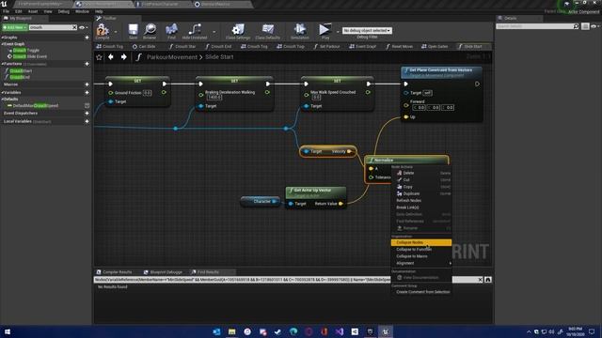The height and width of the screenshot is (338, 602).
Task: Clear the crouch search filter
Action: click(74, 27)
